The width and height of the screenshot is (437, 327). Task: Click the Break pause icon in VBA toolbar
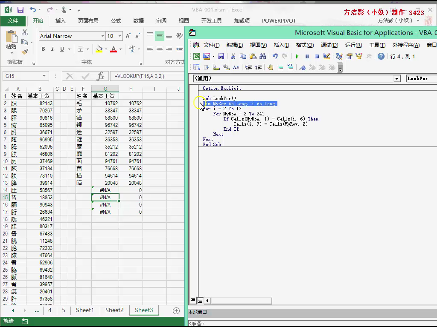pos(307,57)
